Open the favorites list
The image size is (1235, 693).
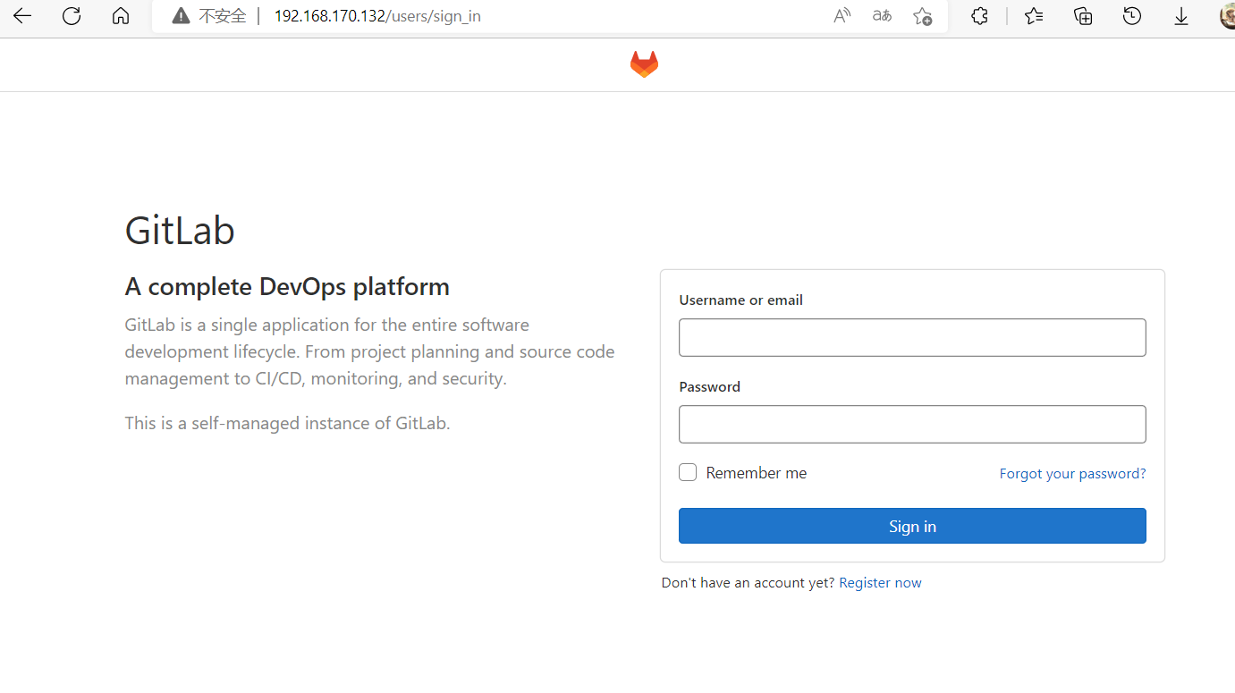(1035, 16)
